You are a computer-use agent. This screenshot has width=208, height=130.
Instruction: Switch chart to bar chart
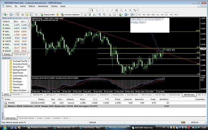tap(85, 15)
